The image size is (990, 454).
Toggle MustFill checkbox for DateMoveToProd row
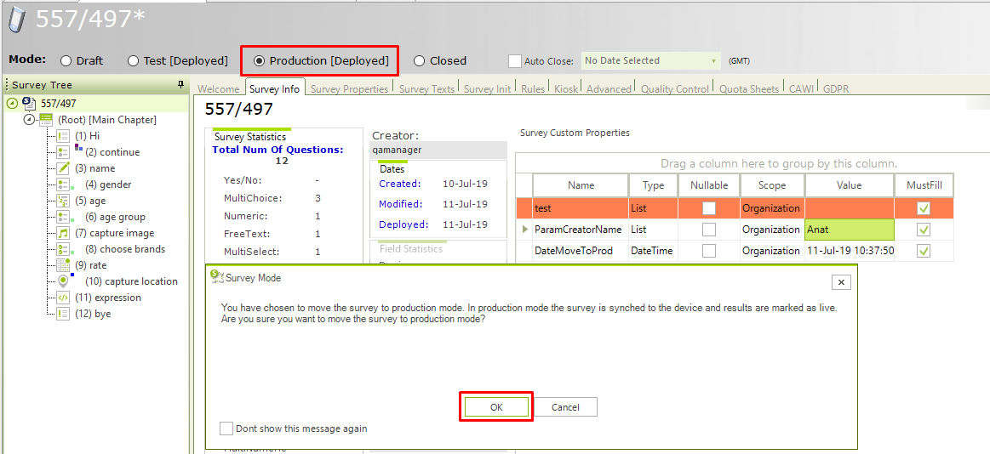click(x=924, y=251)
